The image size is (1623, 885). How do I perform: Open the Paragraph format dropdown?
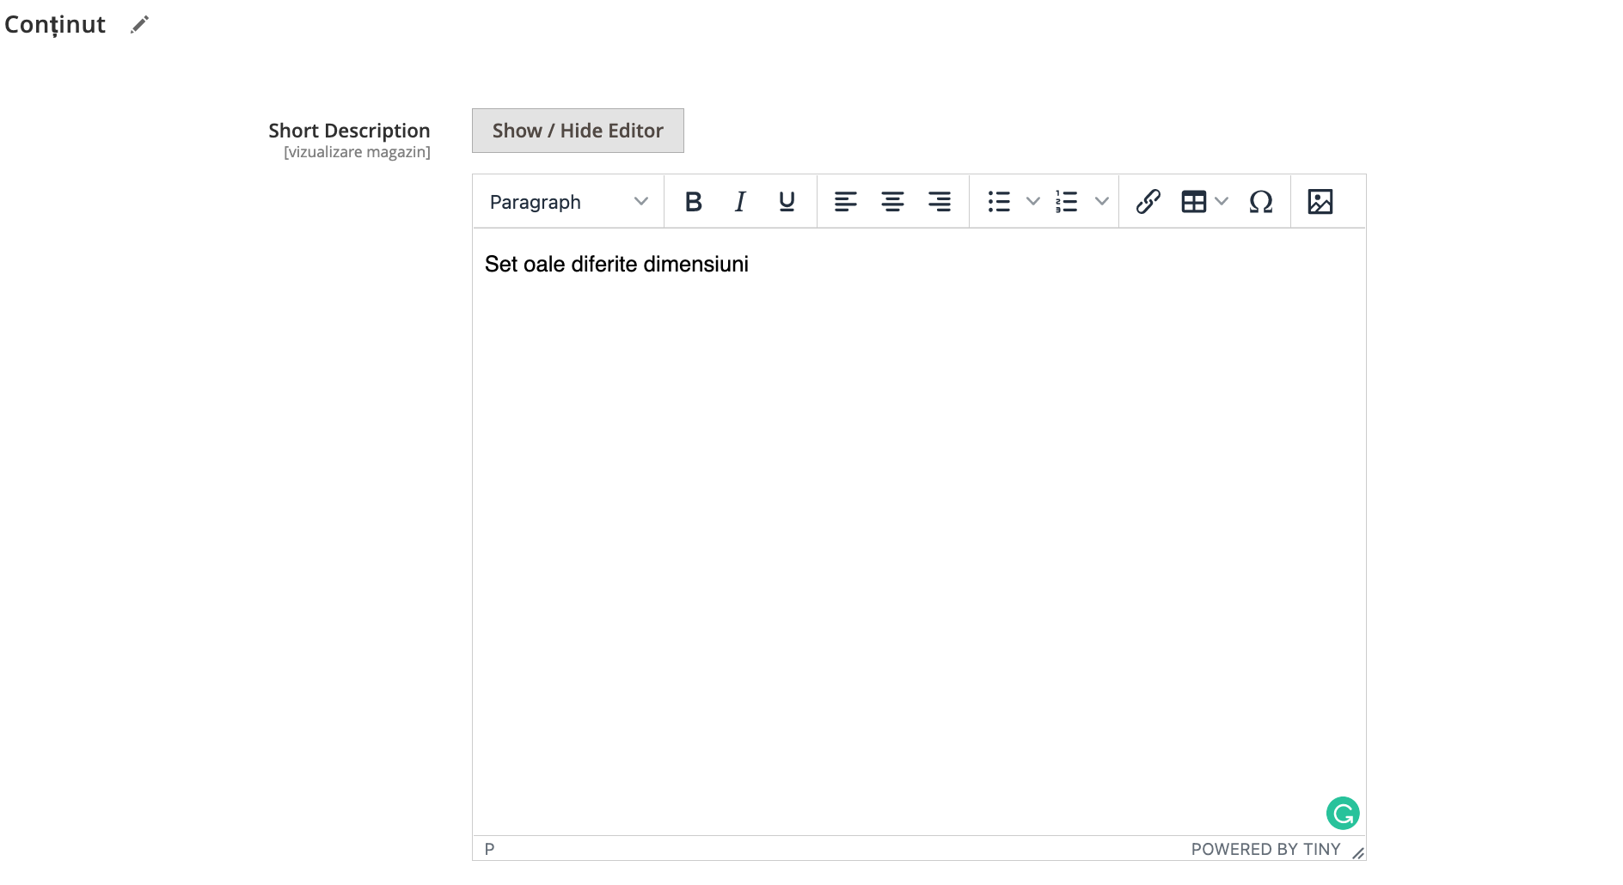point(569,202)
